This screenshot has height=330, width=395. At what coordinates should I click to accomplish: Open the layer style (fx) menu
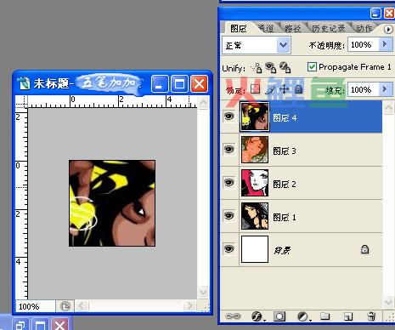point(257,316)
